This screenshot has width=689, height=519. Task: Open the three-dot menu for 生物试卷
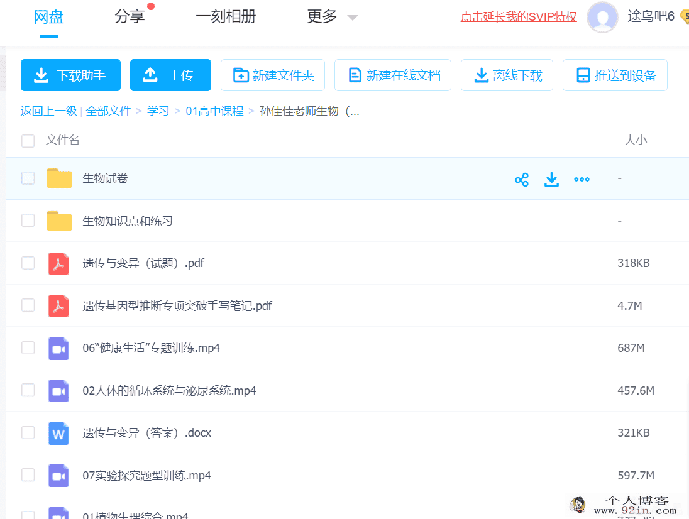[x=582, y=179]
